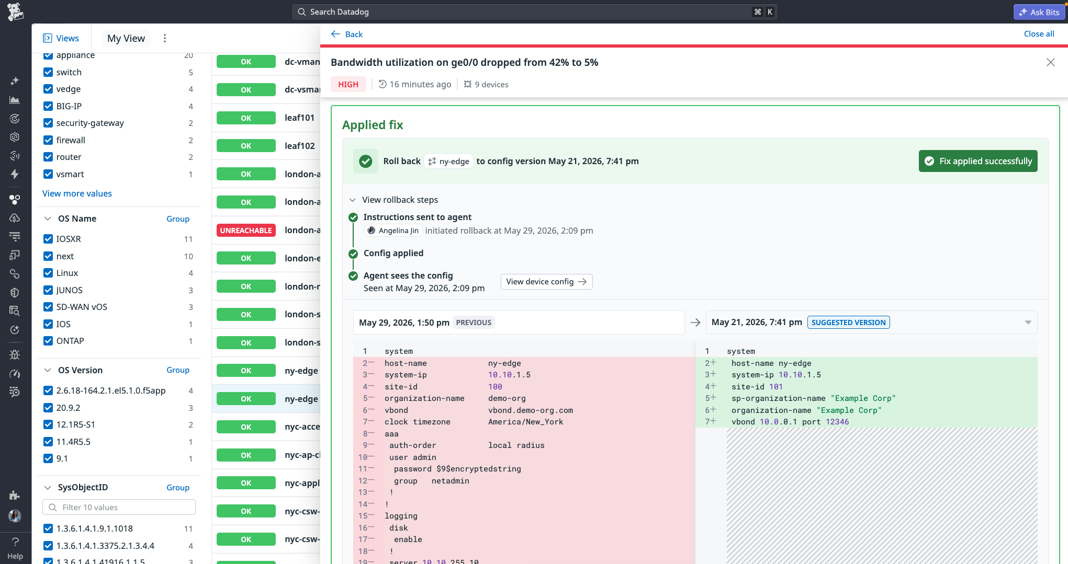Open the puzzle piece integrations icon
This screenshot has height=564, width=1068.
click(15, 495)
